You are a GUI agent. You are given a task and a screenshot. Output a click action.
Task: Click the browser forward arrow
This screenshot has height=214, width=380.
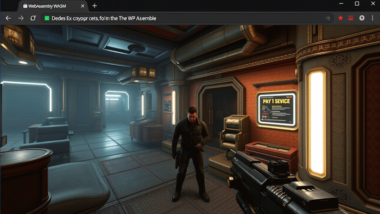[x=21, y=18]
